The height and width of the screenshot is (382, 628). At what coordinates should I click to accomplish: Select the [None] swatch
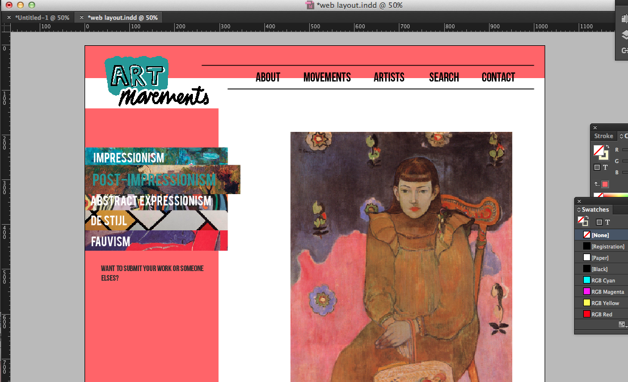(x=601, y=235)
